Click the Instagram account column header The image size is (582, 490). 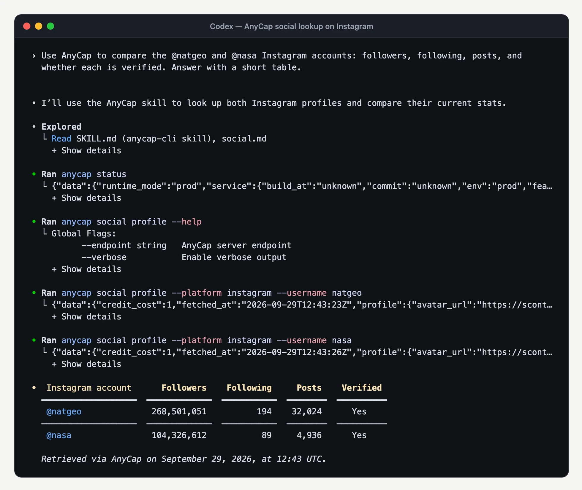pyautogui.click(x=89, y=388)
